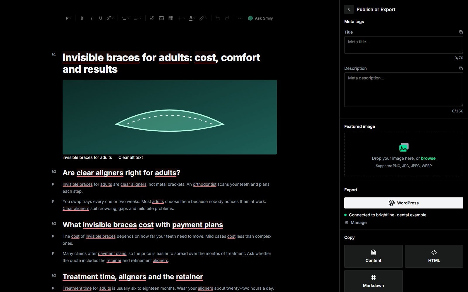Screen dimensions: 468x292
Task: Open the plus insert menu
Action: point(181,18)
